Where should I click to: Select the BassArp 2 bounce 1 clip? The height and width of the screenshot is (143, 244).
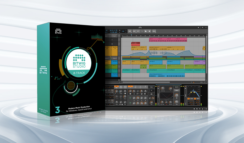tap(158, 48)
